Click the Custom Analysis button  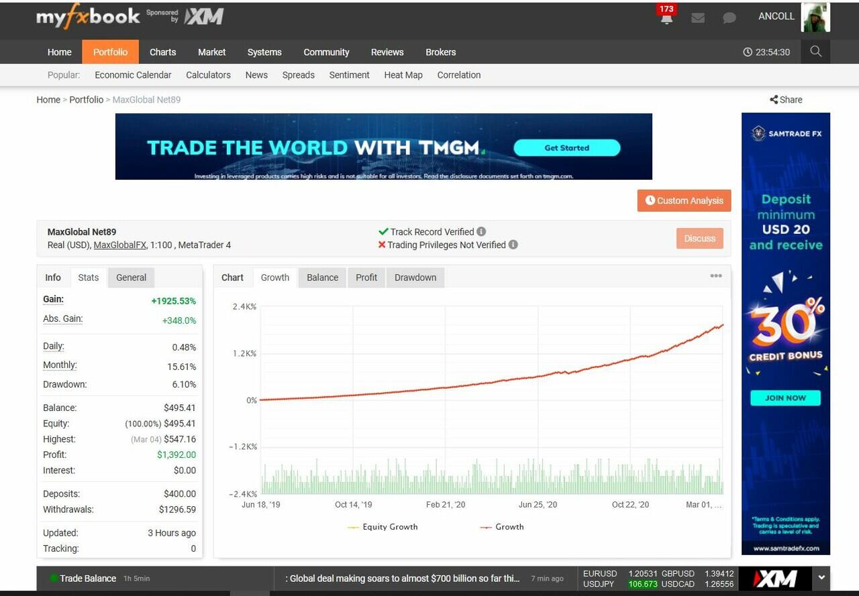tap(684, 200)
